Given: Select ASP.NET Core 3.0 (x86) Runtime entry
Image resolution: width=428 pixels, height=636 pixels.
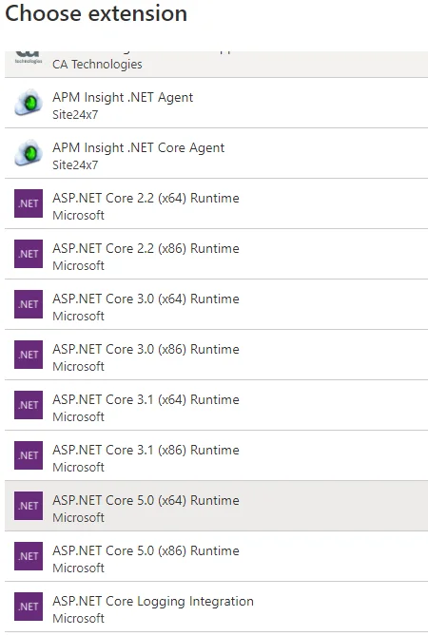Looking at the screenshot, I should 216,355.
